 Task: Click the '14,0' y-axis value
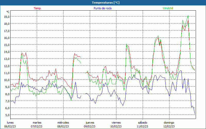(7, 52)
